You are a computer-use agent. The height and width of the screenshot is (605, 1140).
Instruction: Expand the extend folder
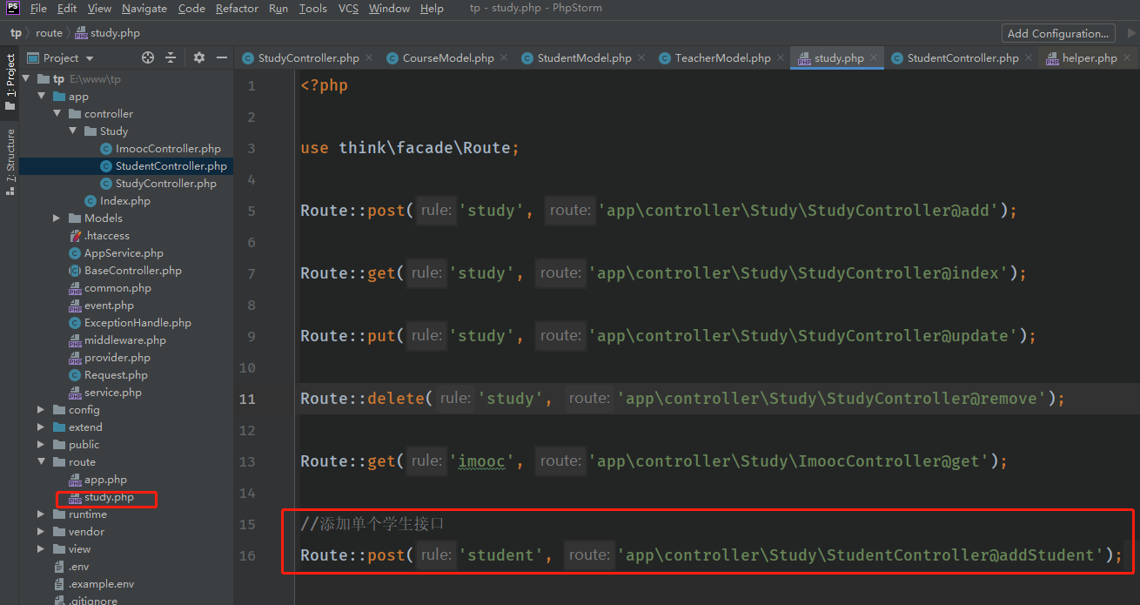click(x=41, y=427)
